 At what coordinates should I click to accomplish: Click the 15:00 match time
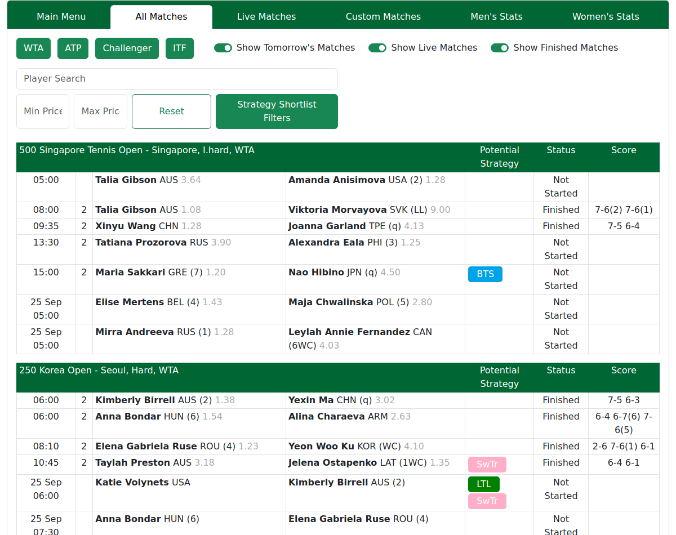click(46, 273)
